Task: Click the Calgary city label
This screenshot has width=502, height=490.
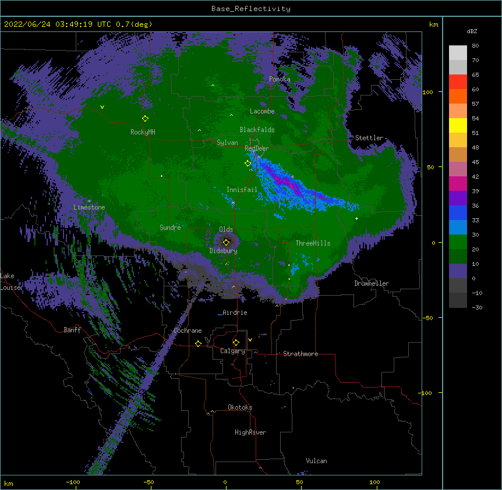Action: pyautogui.click(x=232, y=351)
